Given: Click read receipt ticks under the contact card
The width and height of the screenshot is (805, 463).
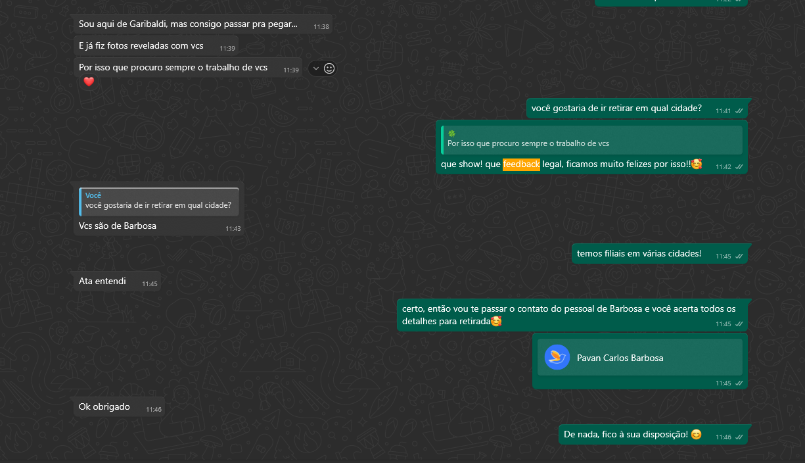Looking at the screenshot, I should point(739,383).
